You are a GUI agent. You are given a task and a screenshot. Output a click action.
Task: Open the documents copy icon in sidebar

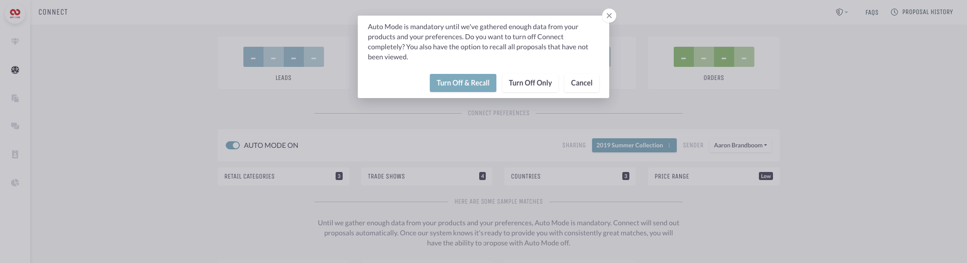(x=15, y=98)
